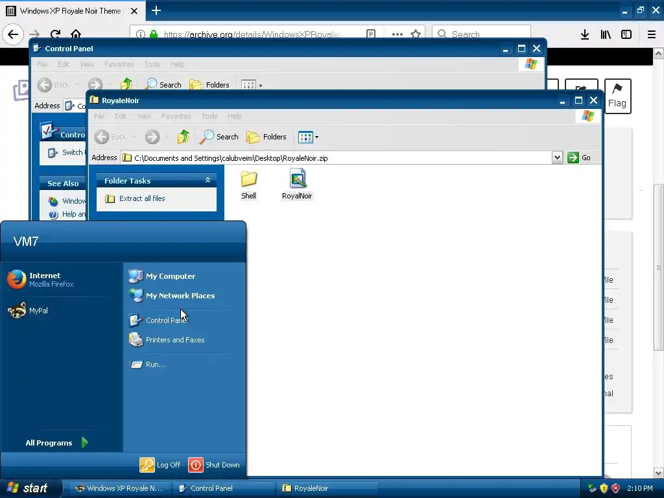Click Forward arrow in RoyaleNoir window

pyautogui.click(x=152, y=137)
